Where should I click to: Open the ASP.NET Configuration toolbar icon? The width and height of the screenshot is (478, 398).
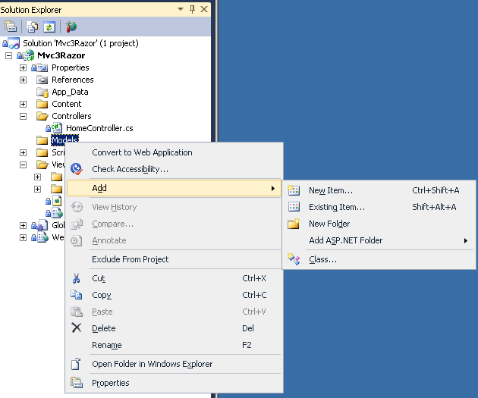(x=71, y=27)
